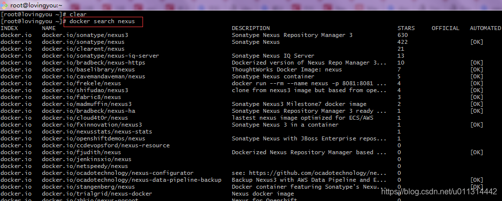Image resolution: width=502 pixels, height=201 pixels.
Task: Click the word 'clear' on the first prompt line
Action: click(78, 14)
